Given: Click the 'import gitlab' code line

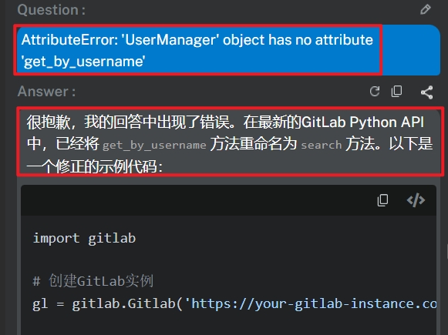Looking at the screenshot, I should point(84,238).
